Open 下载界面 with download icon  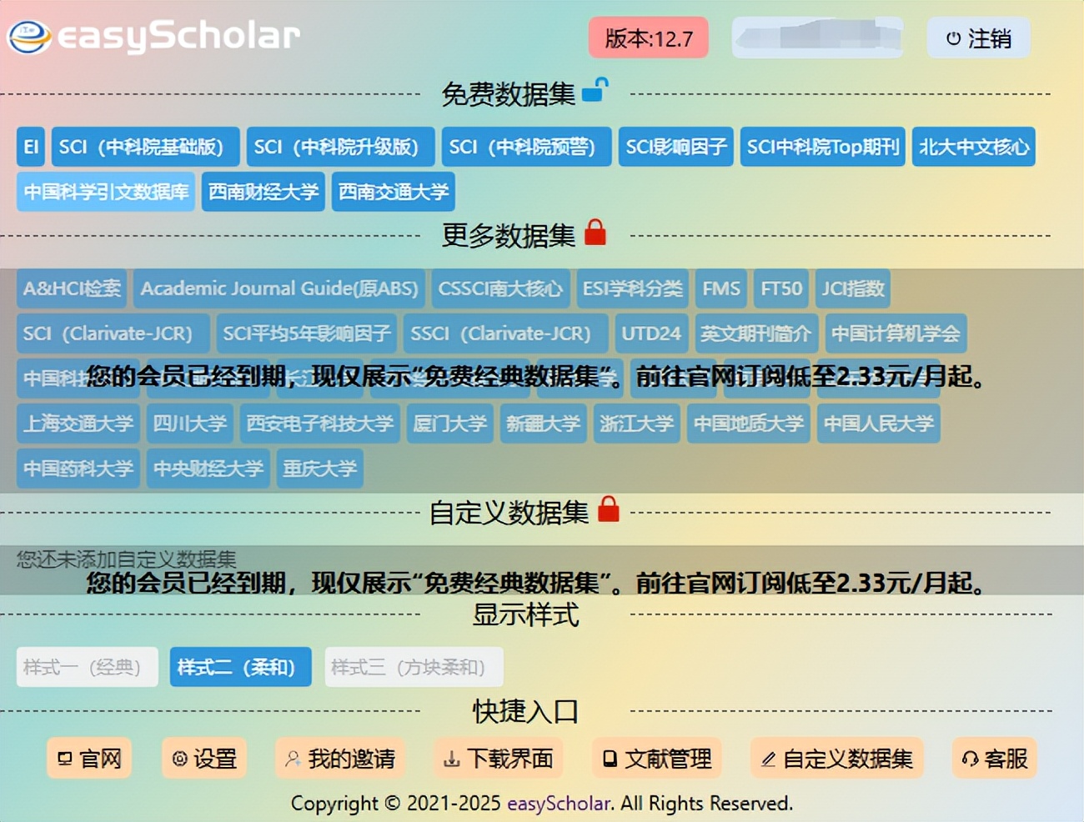pos(498,759)
